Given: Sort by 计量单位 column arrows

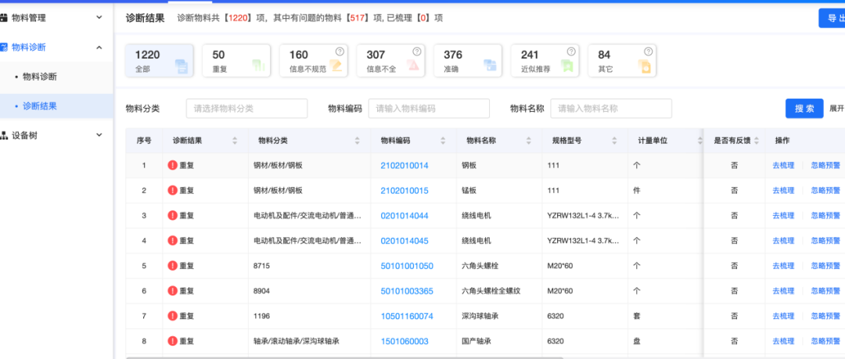Looking at the screenshot, I should coord(699,141).
